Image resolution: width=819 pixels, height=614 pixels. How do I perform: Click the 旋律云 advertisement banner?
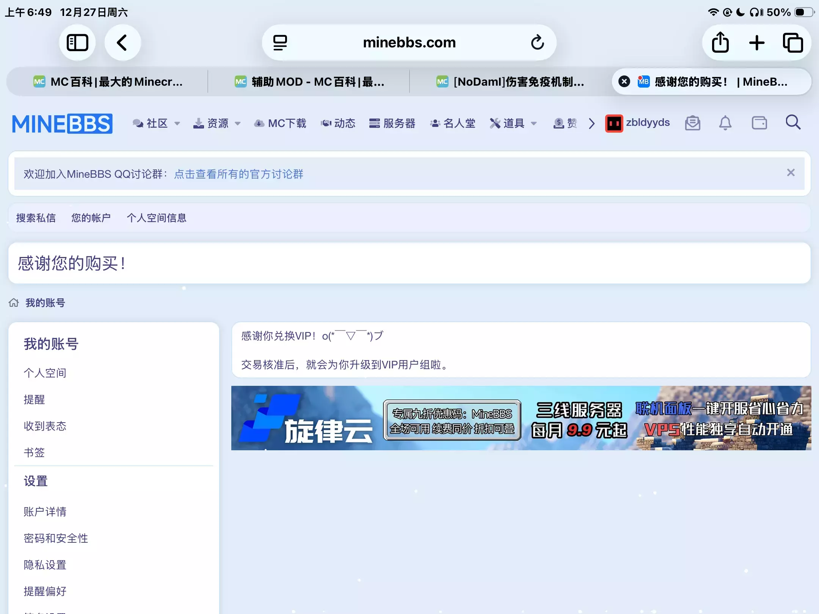pyautogui.click(x=521, y=418)
